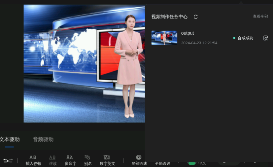273x167 pixels.
Task: Choose the 多音字 (polyphone) tool
Action: (70, 160)
